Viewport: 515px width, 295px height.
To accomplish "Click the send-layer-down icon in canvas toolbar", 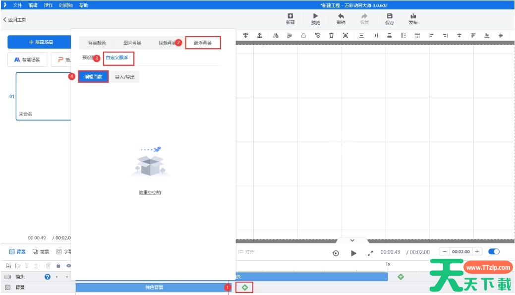I will [x=246, y=35].
